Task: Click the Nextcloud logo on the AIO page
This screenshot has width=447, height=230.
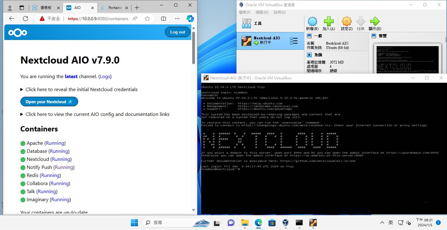Action: (x=17, y=32)
